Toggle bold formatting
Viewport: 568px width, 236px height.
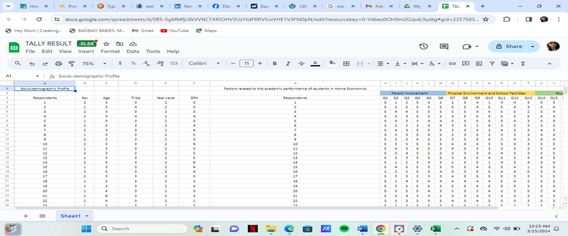[x=274, y=63]
